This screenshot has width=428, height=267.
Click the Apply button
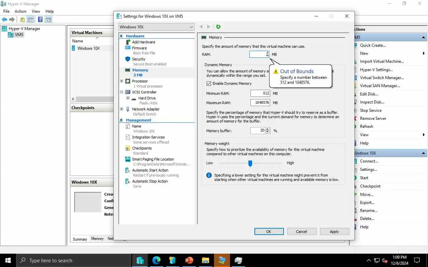pyautogui.click(x=334, y=232)
